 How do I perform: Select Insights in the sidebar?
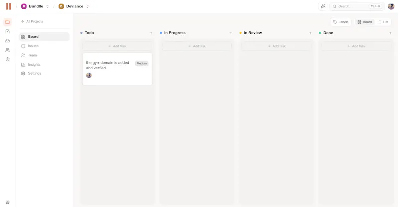tap(44, 65)
